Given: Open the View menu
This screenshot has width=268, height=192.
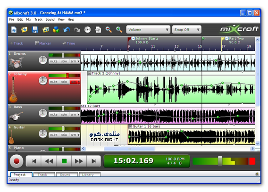Looking at the screenshot, I should [61, 19].
